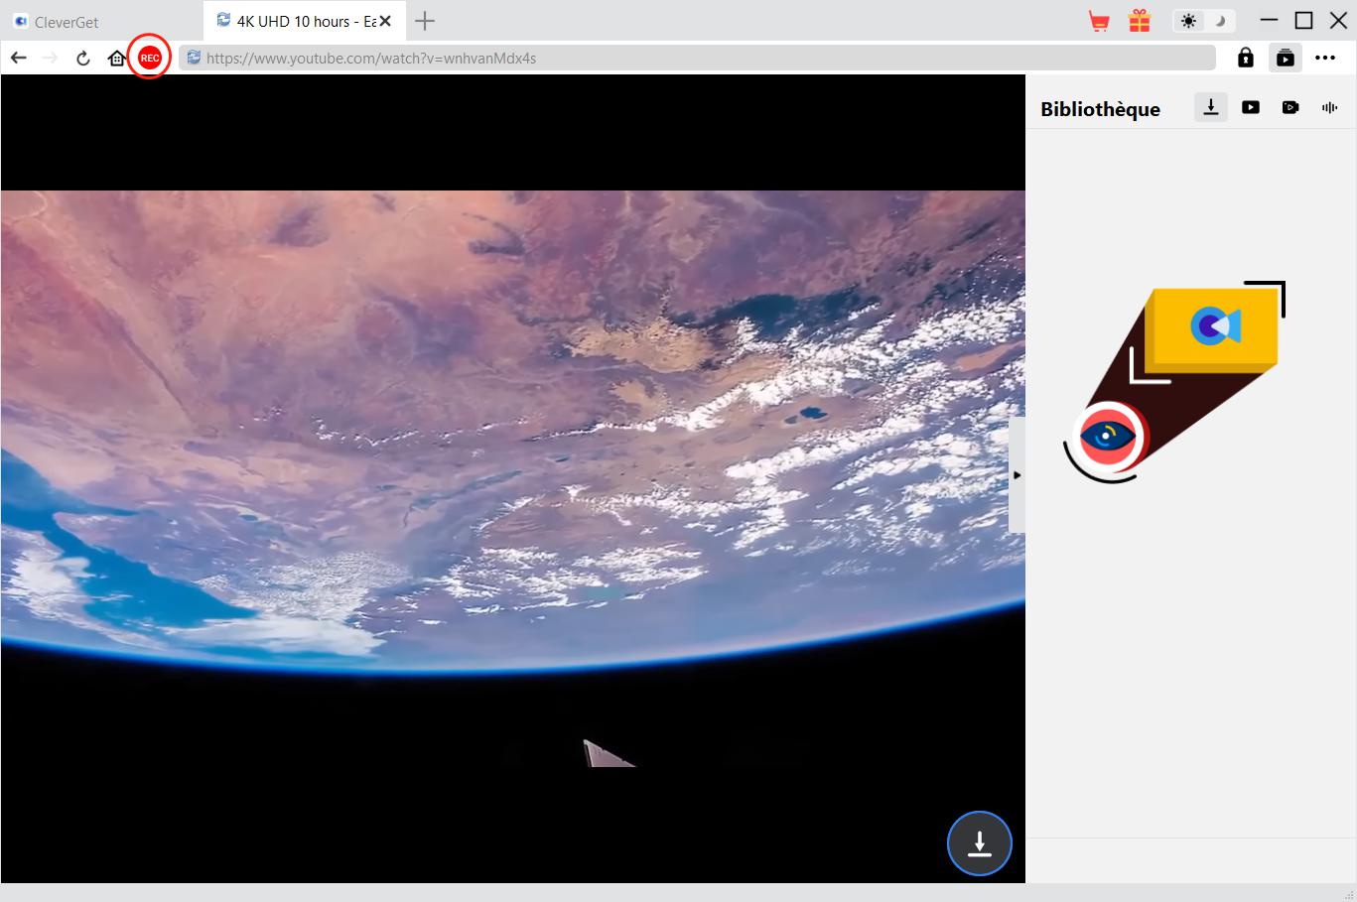Screen dimensions: 1357x902
Task: Open the three-dots more menu
Action: point(1325,58)
